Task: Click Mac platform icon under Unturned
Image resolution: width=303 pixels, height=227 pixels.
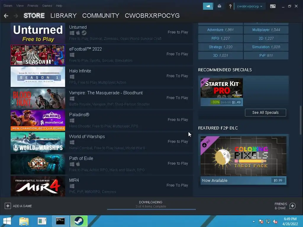Action: click(x=78, y=33)
